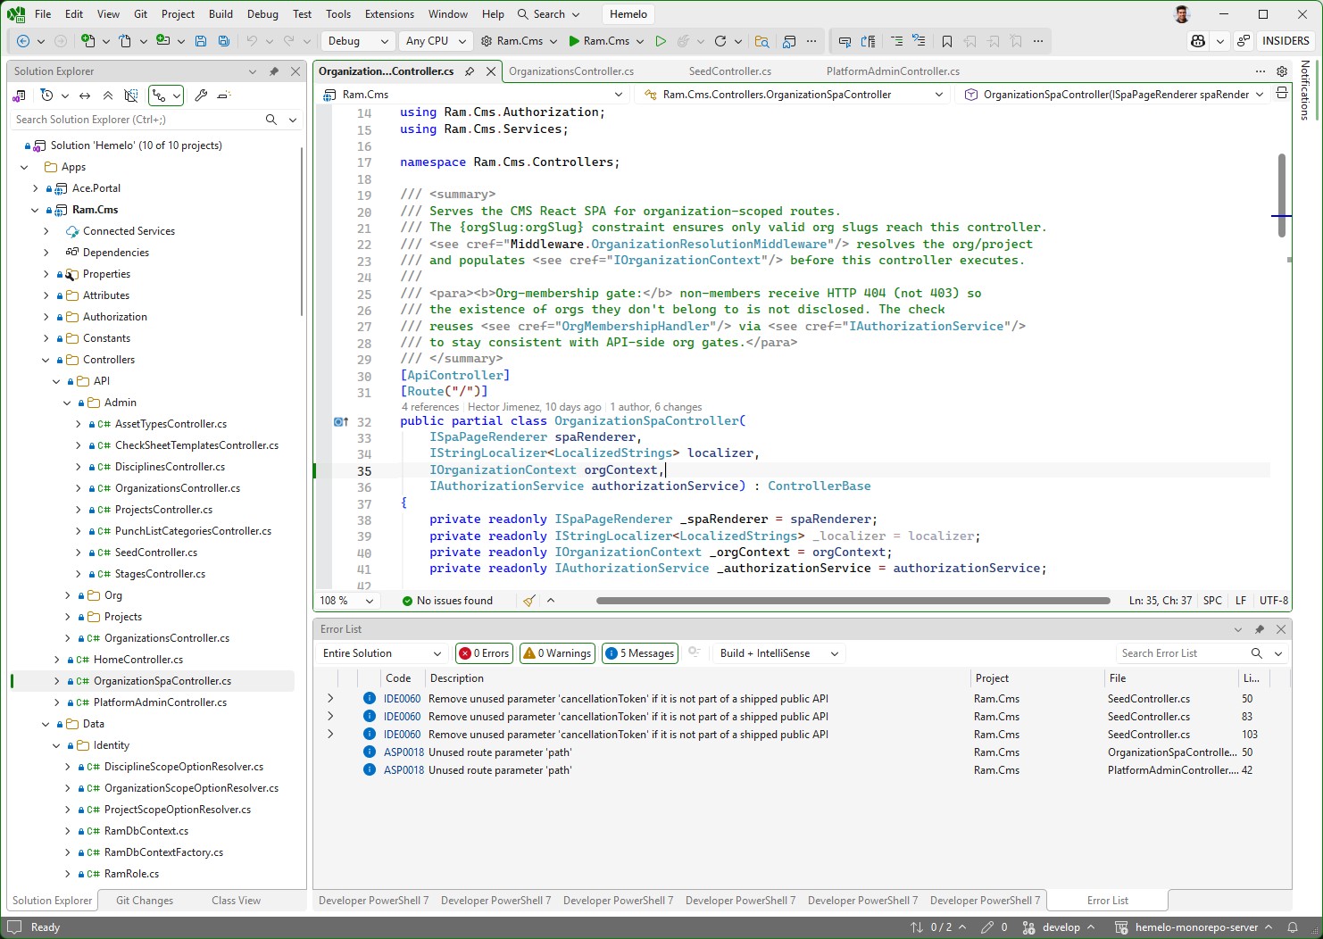Open Properties wrench icon in Solution Explorer
Viewport: 1323px width, 939px height.
click(x=201, y=96)
